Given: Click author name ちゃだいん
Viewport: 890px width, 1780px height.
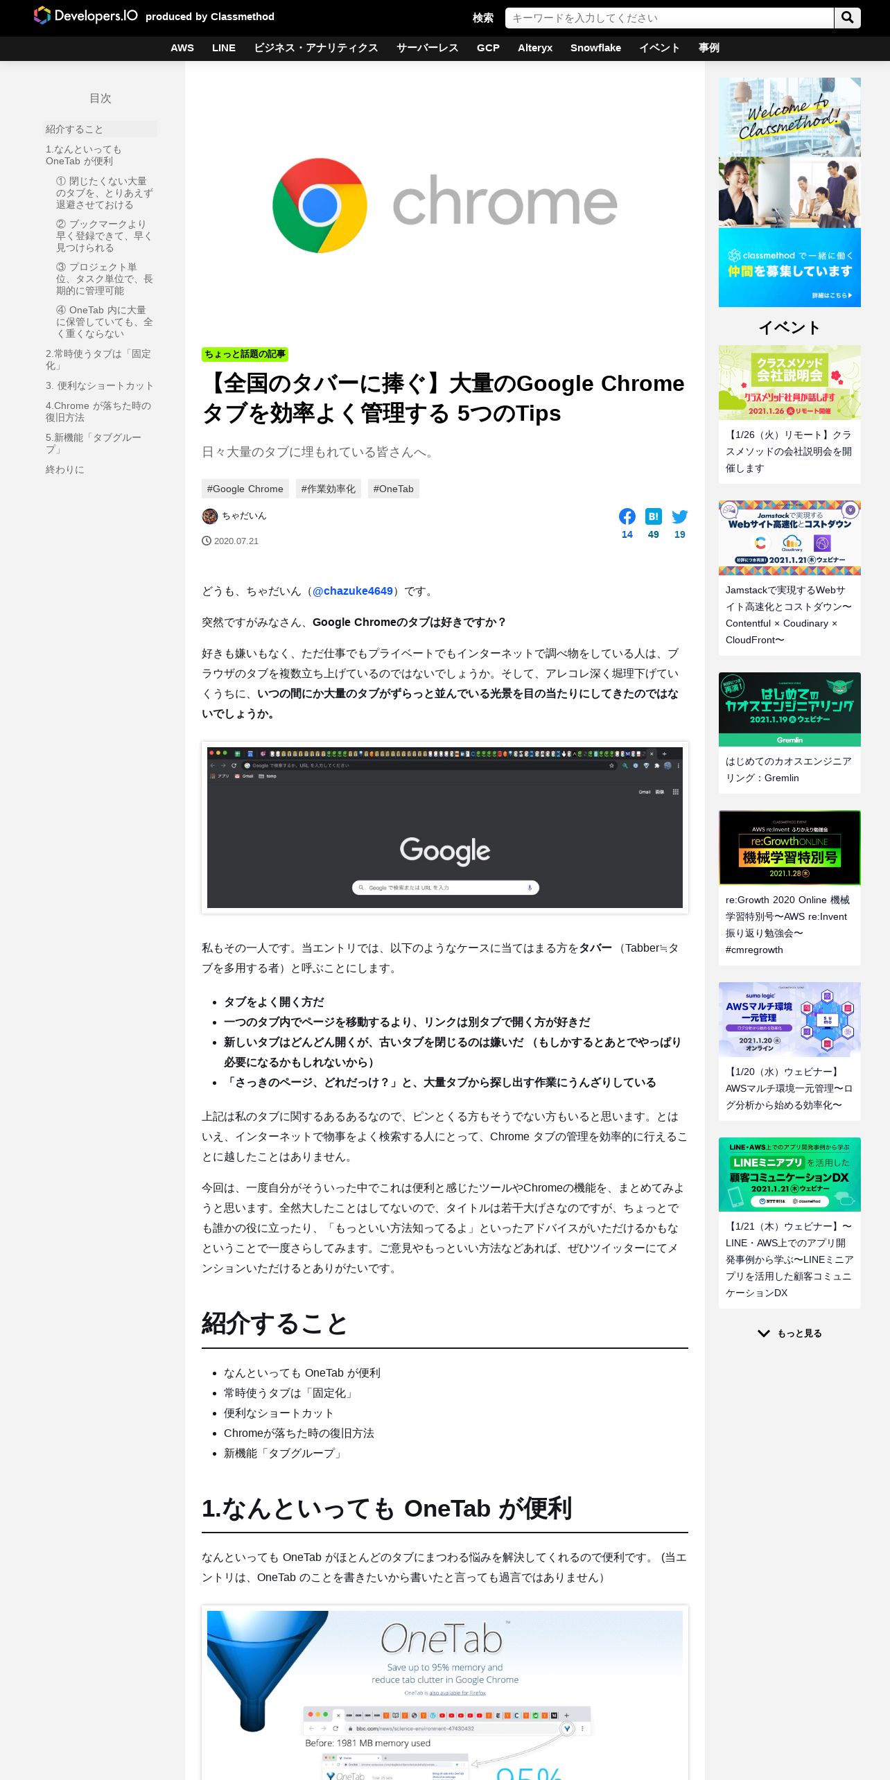Looking at the screenshot, I should click(x=244, y=516).
